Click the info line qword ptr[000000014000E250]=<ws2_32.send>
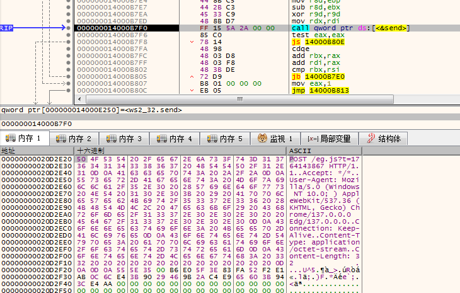 (91, 110)
